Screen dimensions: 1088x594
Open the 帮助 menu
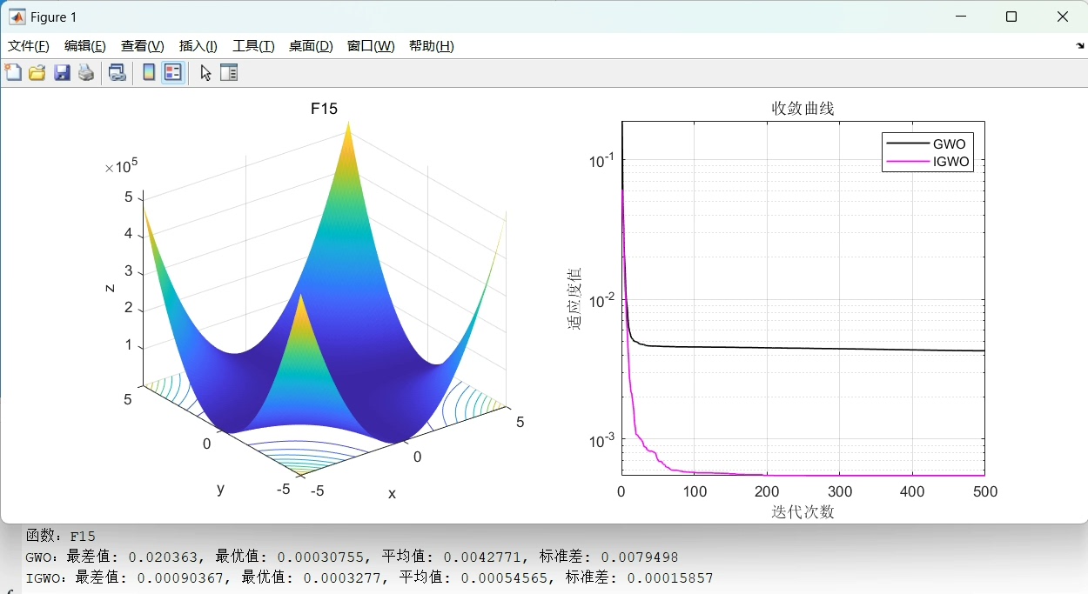click(430, 46)
